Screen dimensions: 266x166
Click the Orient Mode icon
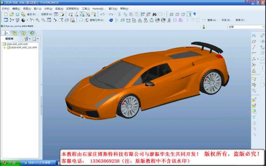17,20
